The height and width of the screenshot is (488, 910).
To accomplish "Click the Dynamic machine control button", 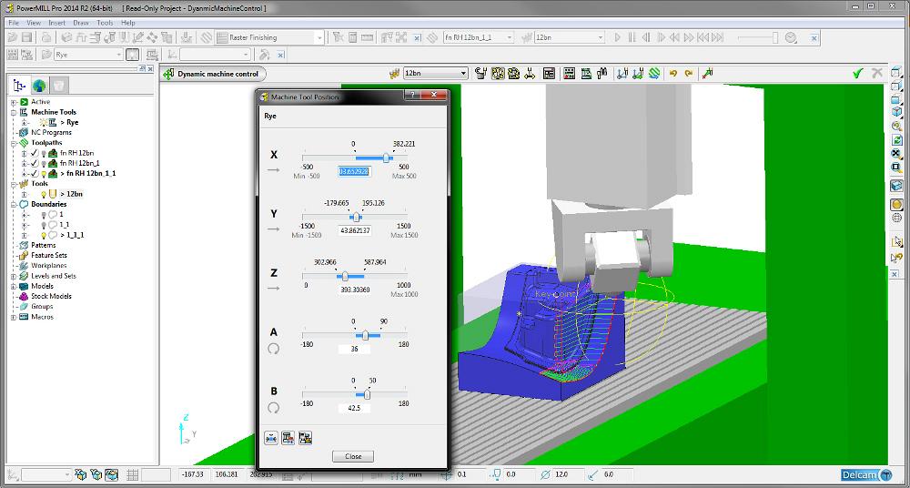I will [x=213, y=74].
